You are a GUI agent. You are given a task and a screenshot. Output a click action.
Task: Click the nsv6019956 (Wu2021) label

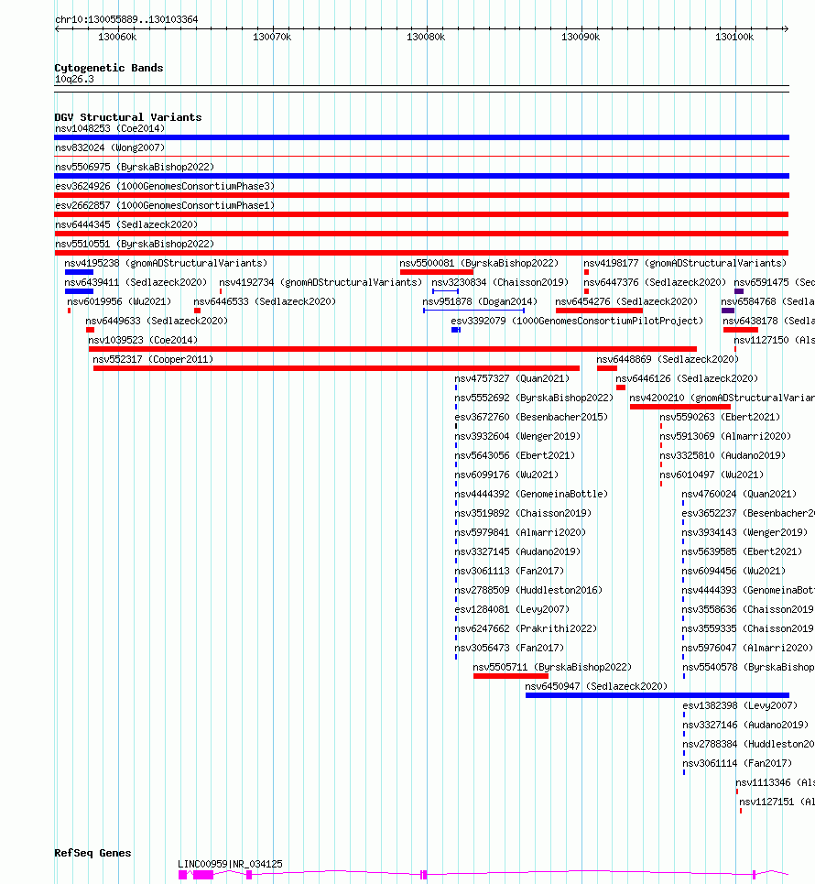(x=119, y=301)
